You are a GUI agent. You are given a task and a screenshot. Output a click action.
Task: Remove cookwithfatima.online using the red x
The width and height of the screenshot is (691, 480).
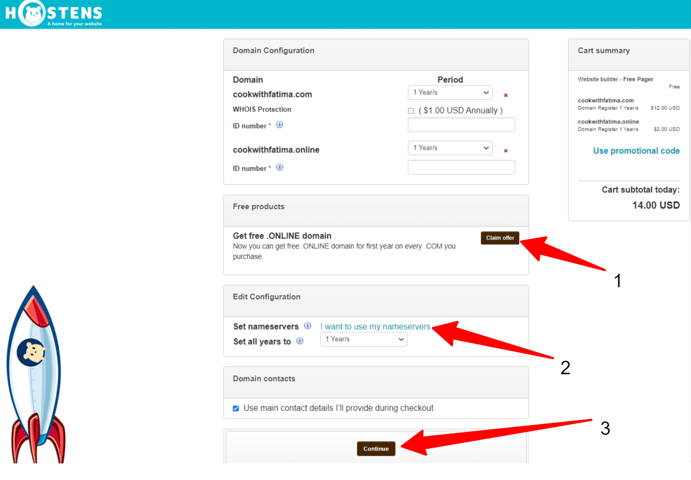click(505, 150)
